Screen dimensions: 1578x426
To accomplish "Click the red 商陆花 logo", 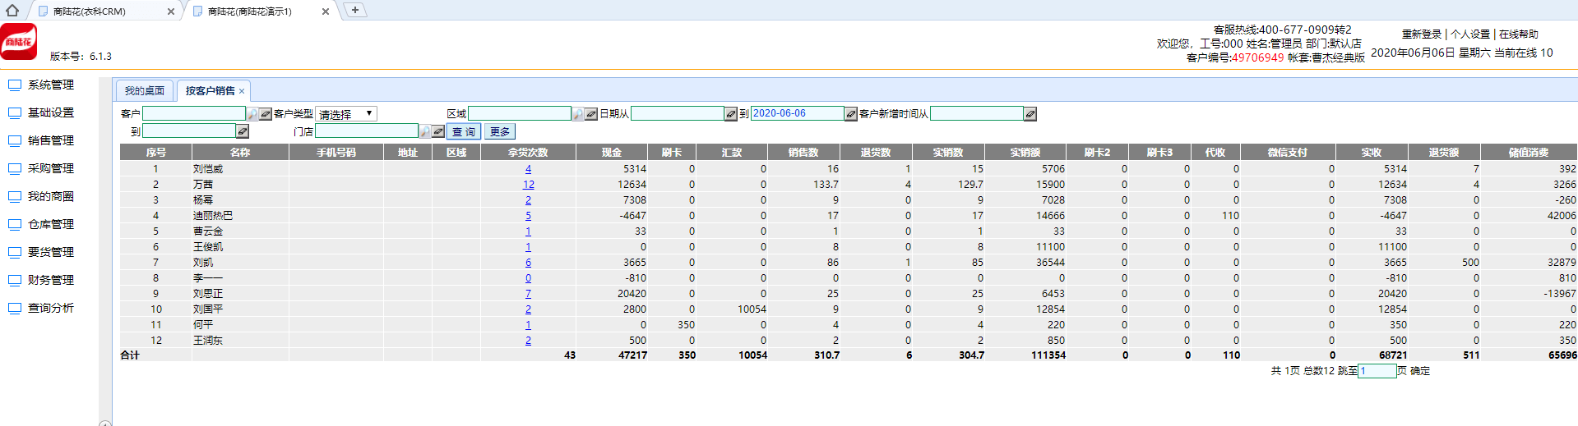I will pyautogui.click(x=18, y=42).
